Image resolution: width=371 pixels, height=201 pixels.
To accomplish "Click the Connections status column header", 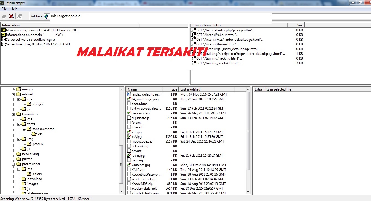I will (x=239, y=25).
